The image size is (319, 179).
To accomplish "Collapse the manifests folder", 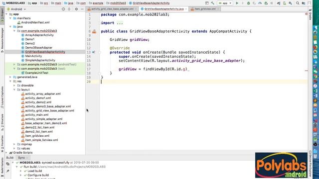I will point(10,18).
